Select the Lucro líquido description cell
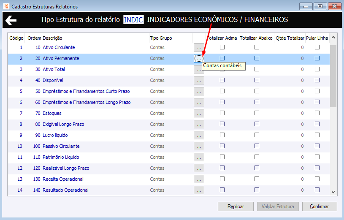 coord(55,135)
